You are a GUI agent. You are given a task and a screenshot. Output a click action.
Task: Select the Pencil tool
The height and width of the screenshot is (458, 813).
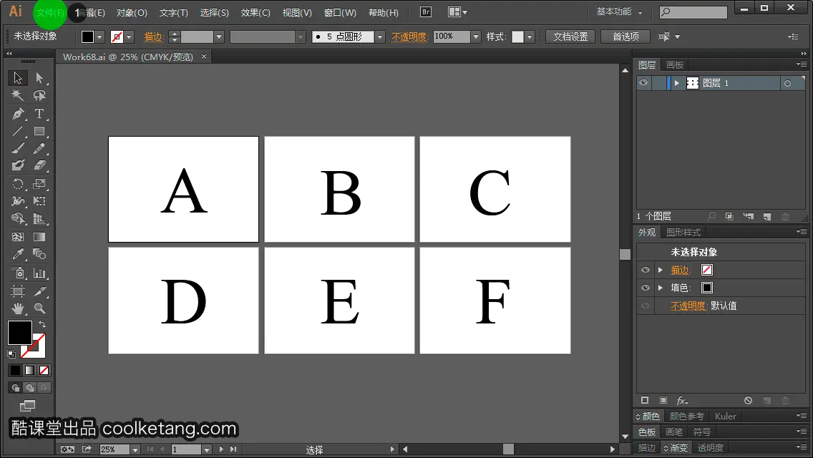coord(39,148)
